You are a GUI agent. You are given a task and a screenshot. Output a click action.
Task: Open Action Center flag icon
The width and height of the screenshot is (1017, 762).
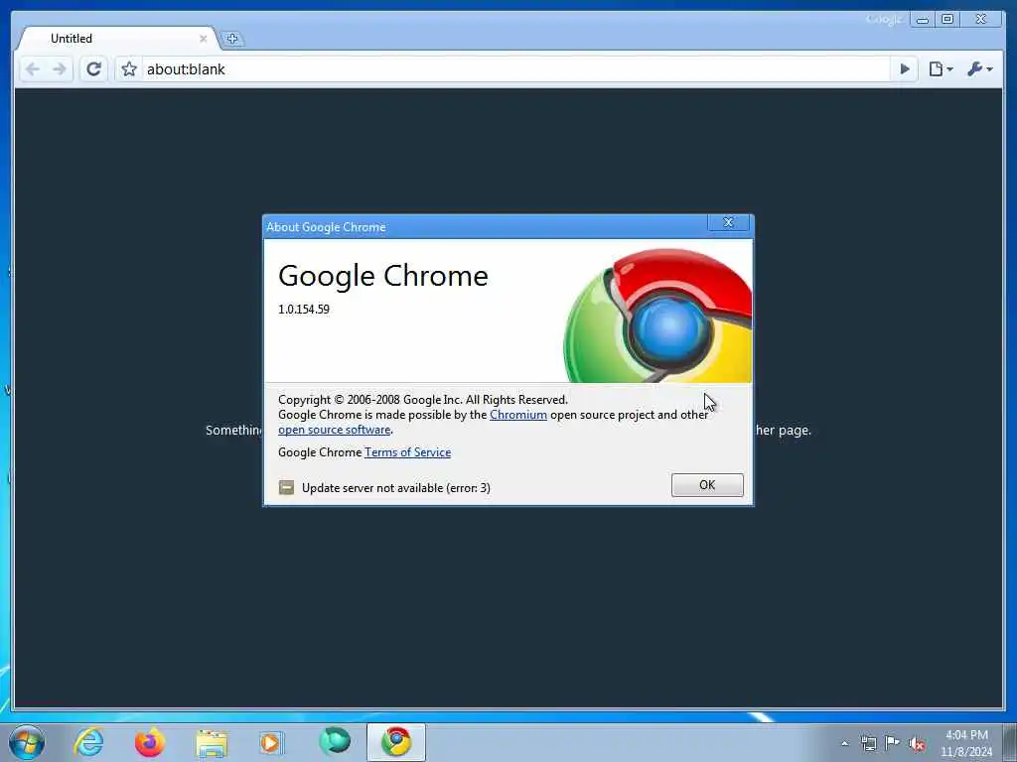892,743
